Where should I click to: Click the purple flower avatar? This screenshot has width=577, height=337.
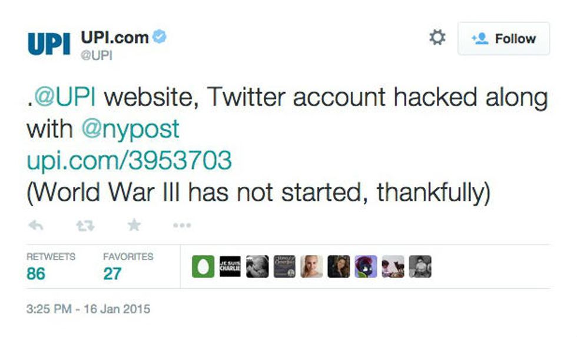[366, 266]
